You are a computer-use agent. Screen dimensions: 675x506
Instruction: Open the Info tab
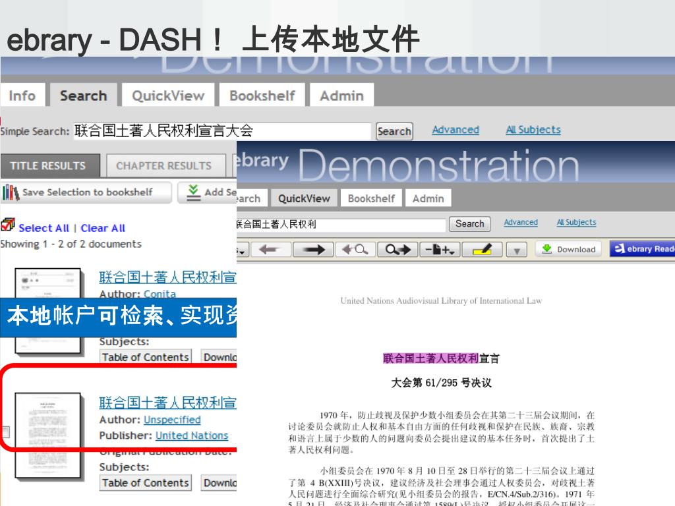(22, 95)
